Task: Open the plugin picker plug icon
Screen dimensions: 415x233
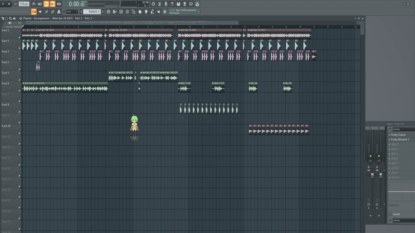Action: click(146, 12)
